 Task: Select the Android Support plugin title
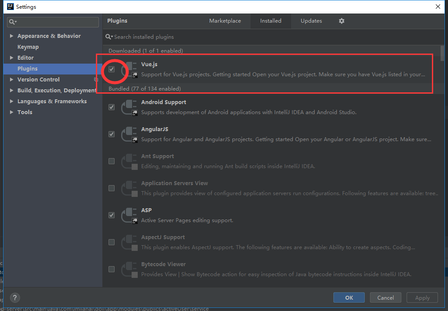[x=163, y=102]
